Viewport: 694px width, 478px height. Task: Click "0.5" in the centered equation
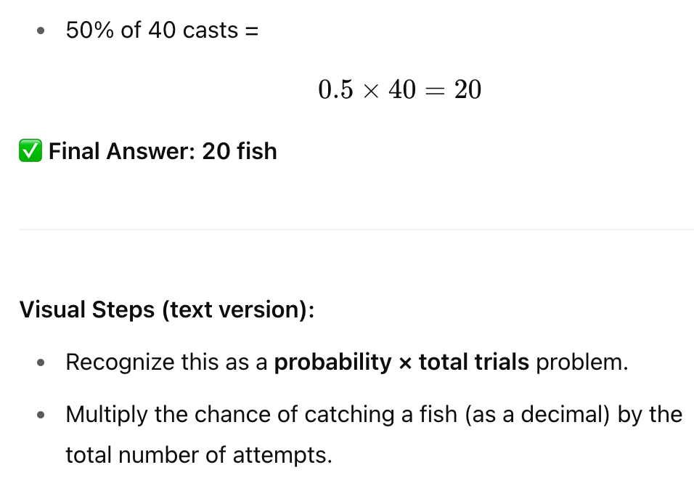[334, 90]
